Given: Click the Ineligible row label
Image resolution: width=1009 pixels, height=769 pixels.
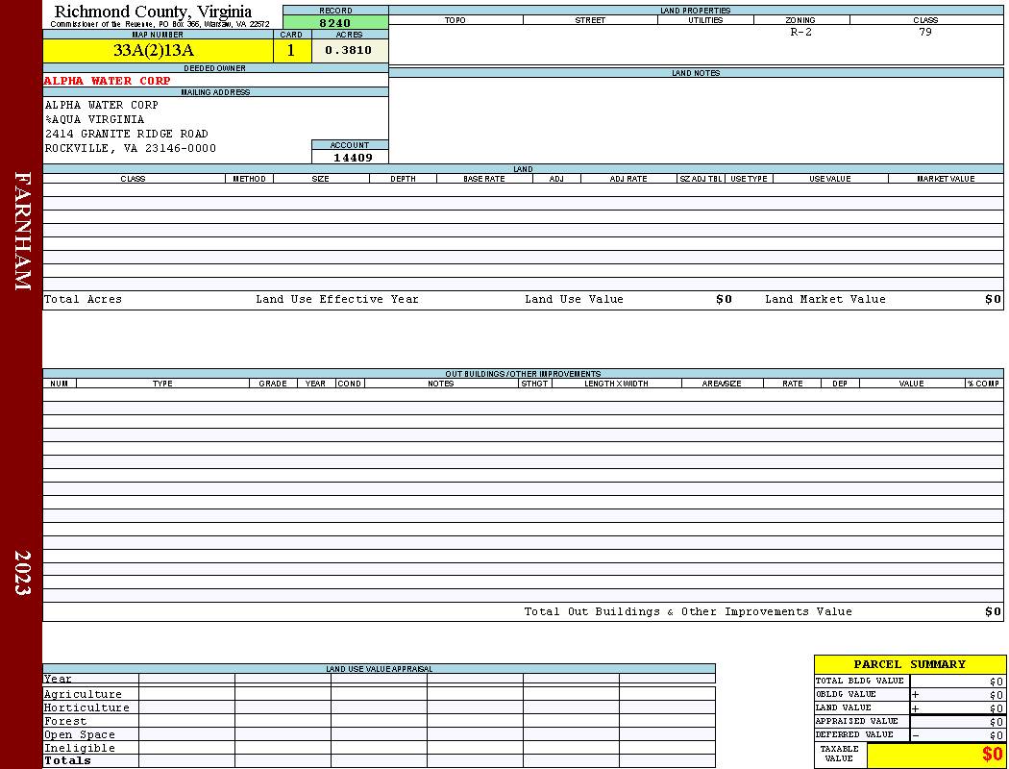Looking at the screenshot, I should (80, 749).
